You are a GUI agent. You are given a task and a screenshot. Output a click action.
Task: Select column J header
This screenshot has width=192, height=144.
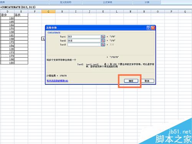(x=89, y=12)
